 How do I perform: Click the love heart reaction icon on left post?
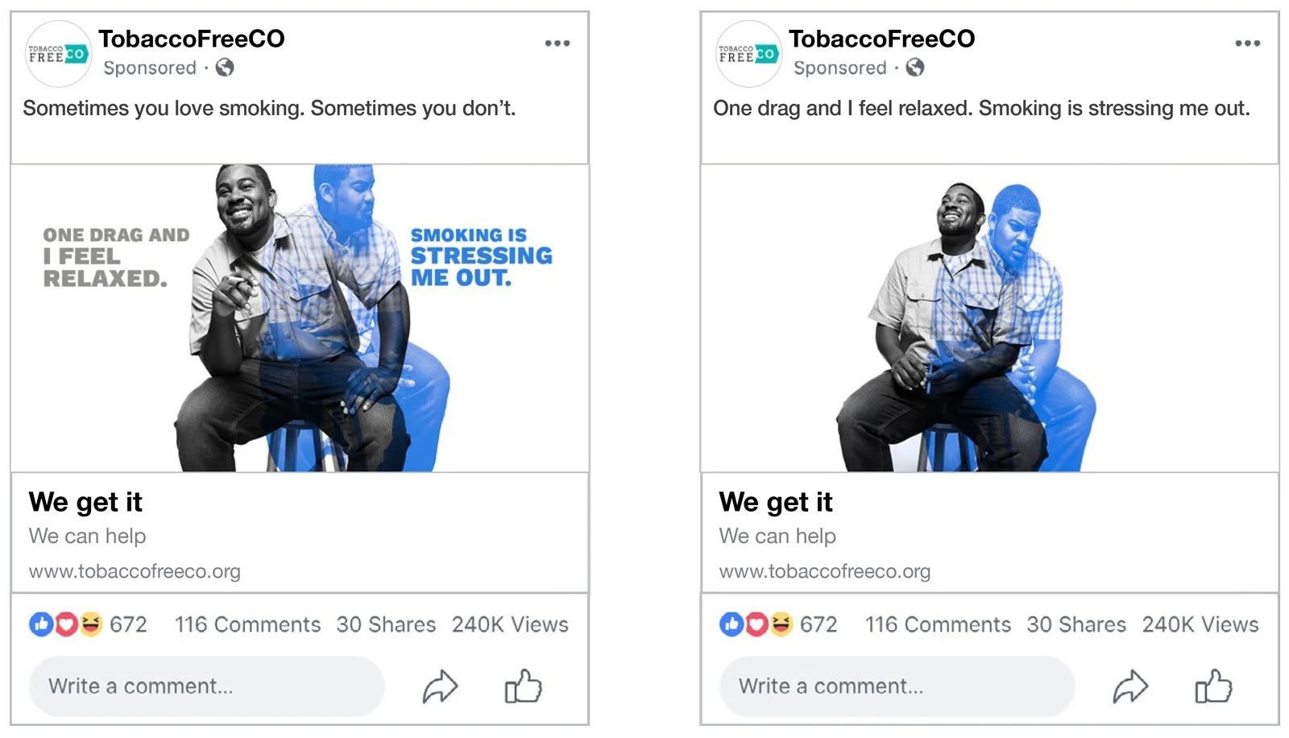tap(66, 624)
